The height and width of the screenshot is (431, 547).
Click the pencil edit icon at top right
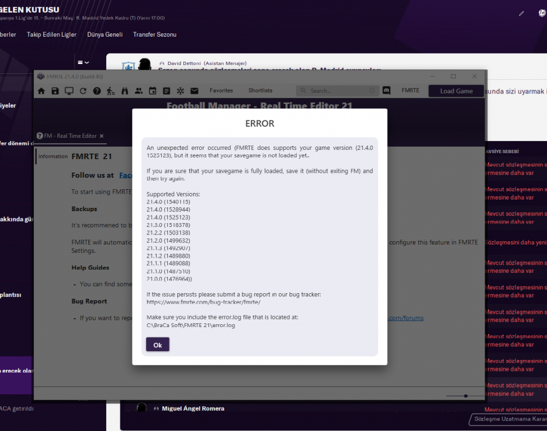[x=521, y=14]
